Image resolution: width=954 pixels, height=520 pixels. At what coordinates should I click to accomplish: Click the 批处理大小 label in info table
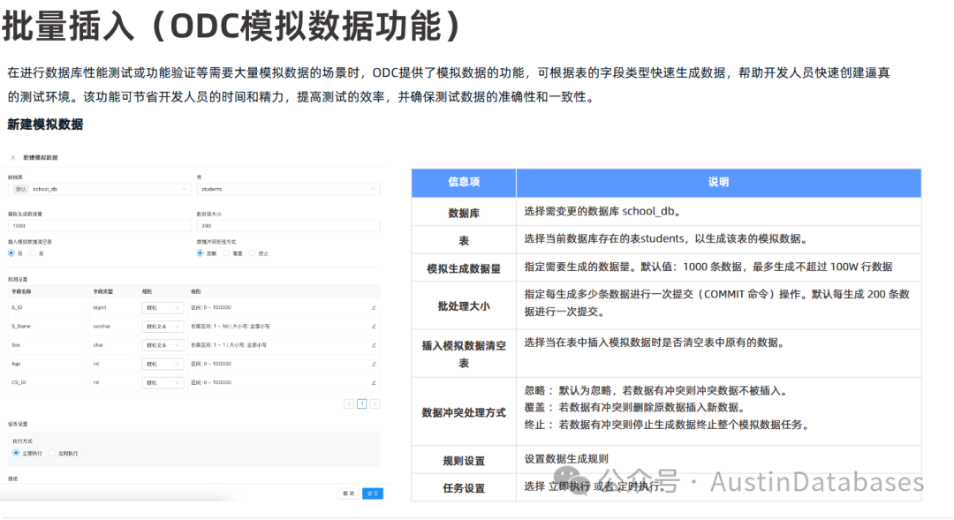click(x=464, y=306)
